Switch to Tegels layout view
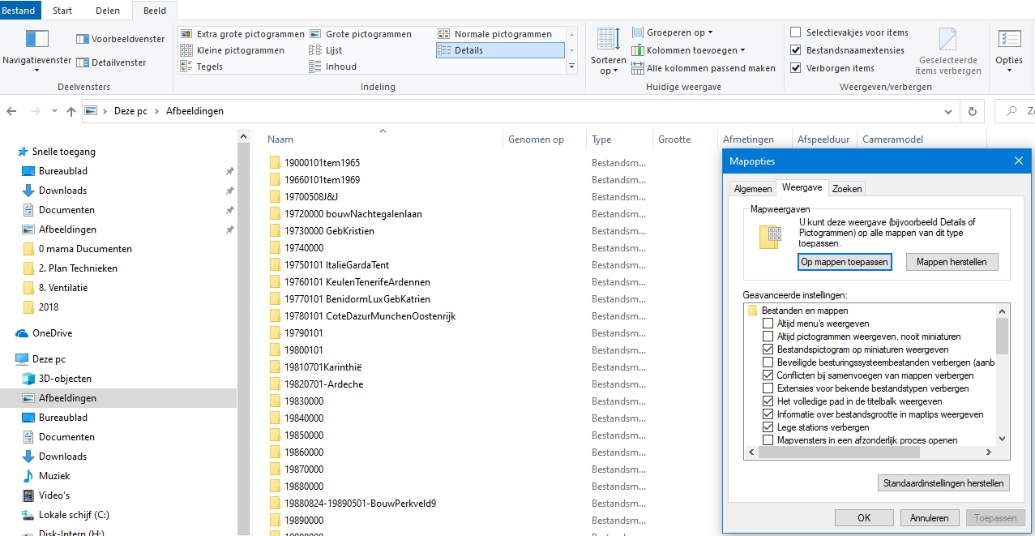1035x536 pixels. coord(209,66)
